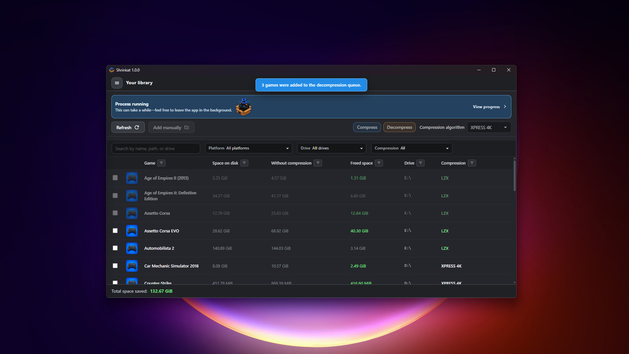
Task: Open sort options for Game column
Action: (x=161, y=163)
